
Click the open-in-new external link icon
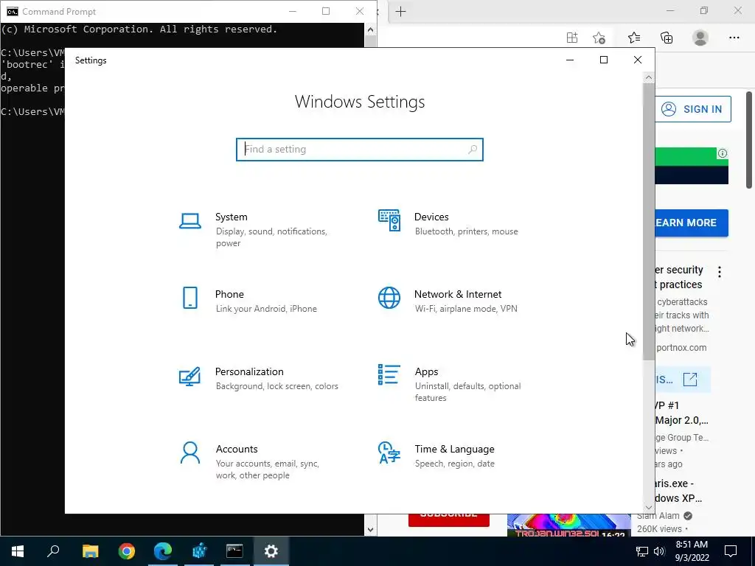pyautogui.click(x=690, y=380)
